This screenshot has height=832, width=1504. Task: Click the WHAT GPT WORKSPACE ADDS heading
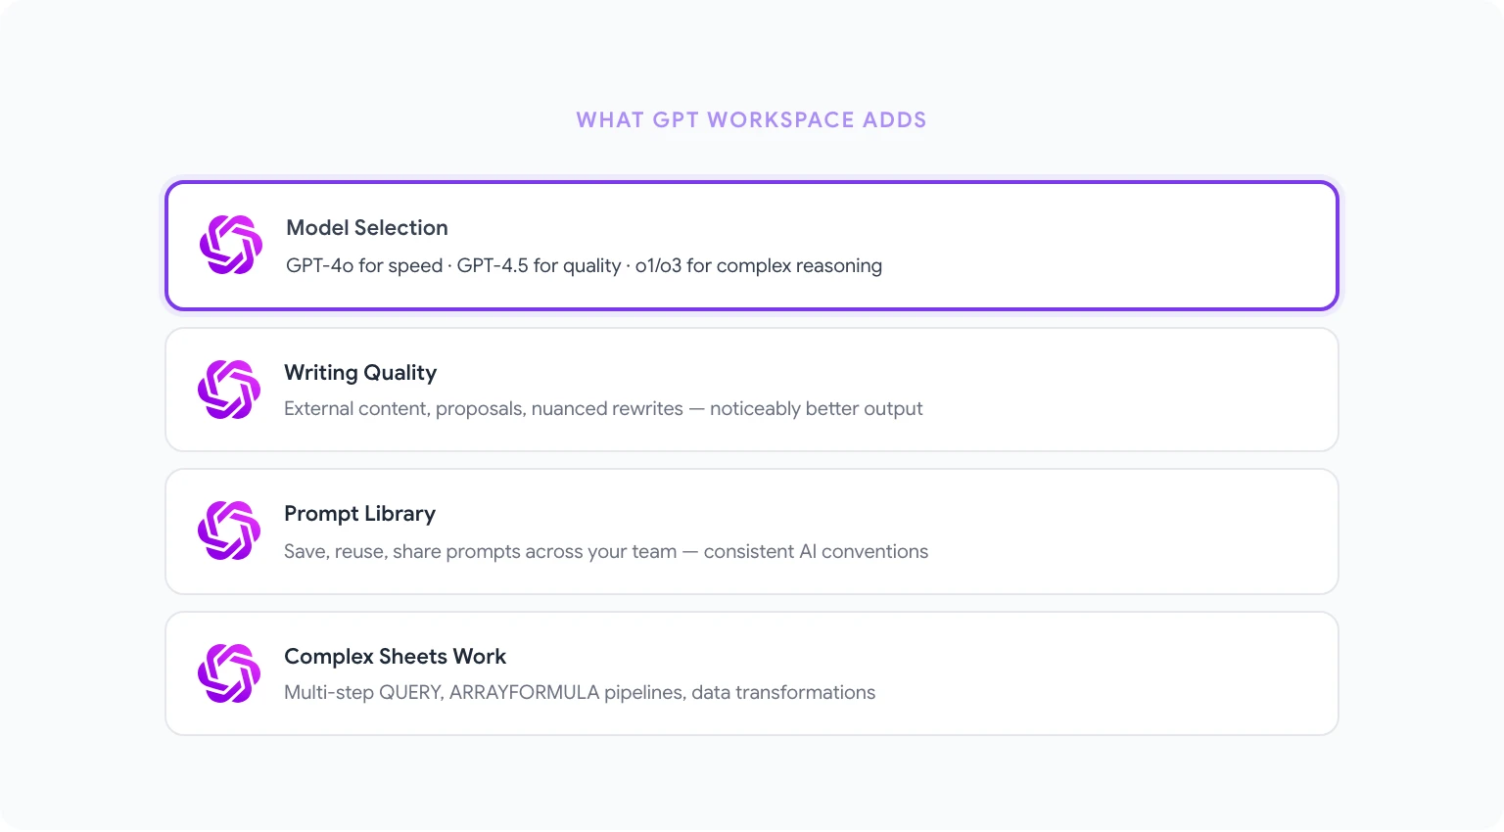(x=751, y=118)
